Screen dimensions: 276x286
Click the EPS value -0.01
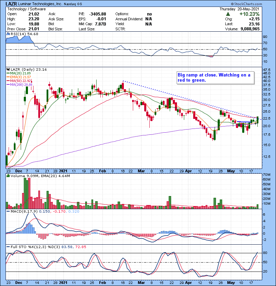101,19
